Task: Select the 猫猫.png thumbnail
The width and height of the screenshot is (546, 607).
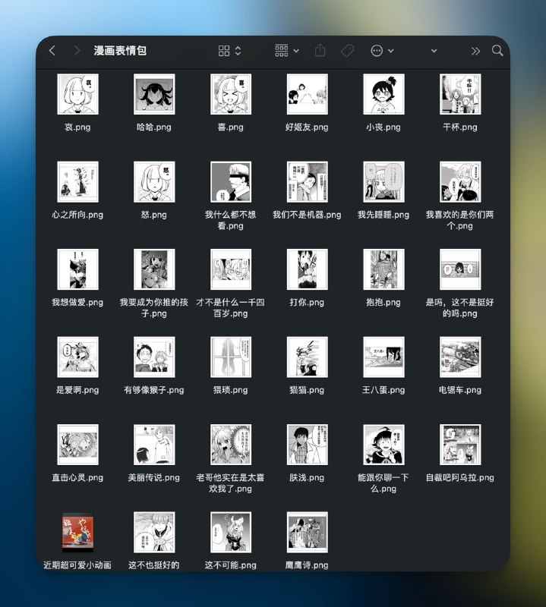Action: 307,357
